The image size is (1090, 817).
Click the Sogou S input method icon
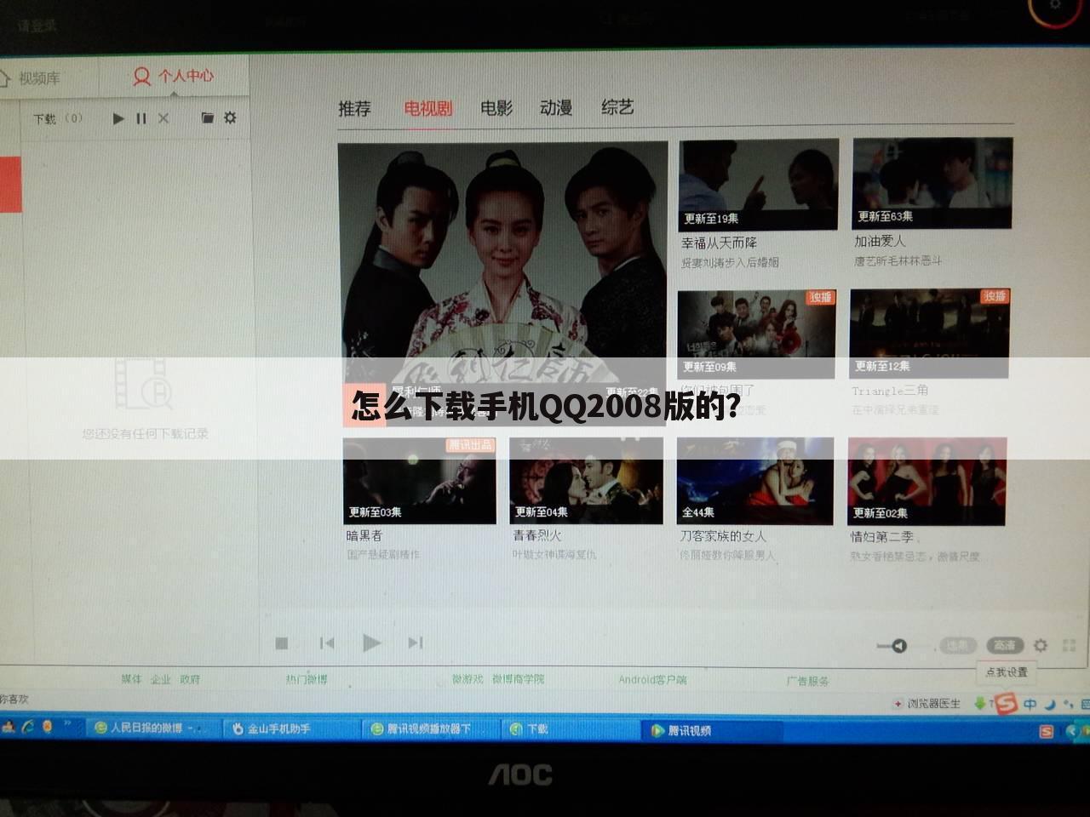tap(1007, 703)
